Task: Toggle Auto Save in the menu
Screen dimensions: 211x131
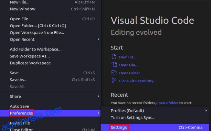Action: [x=51, y=106]
